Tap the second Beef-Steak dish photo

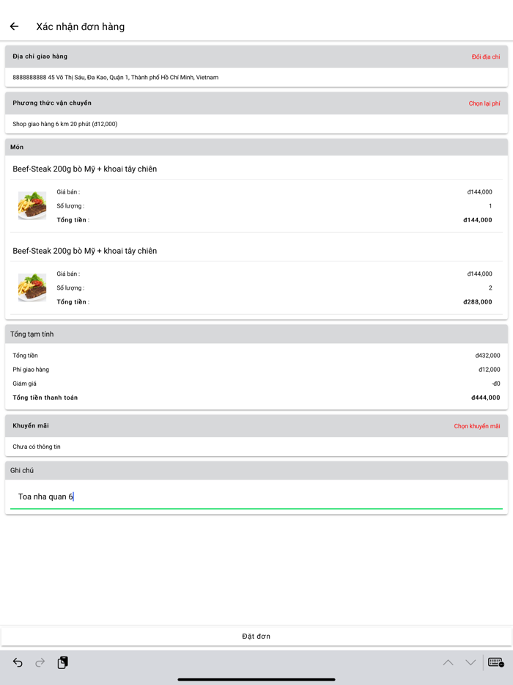(32, 287)
